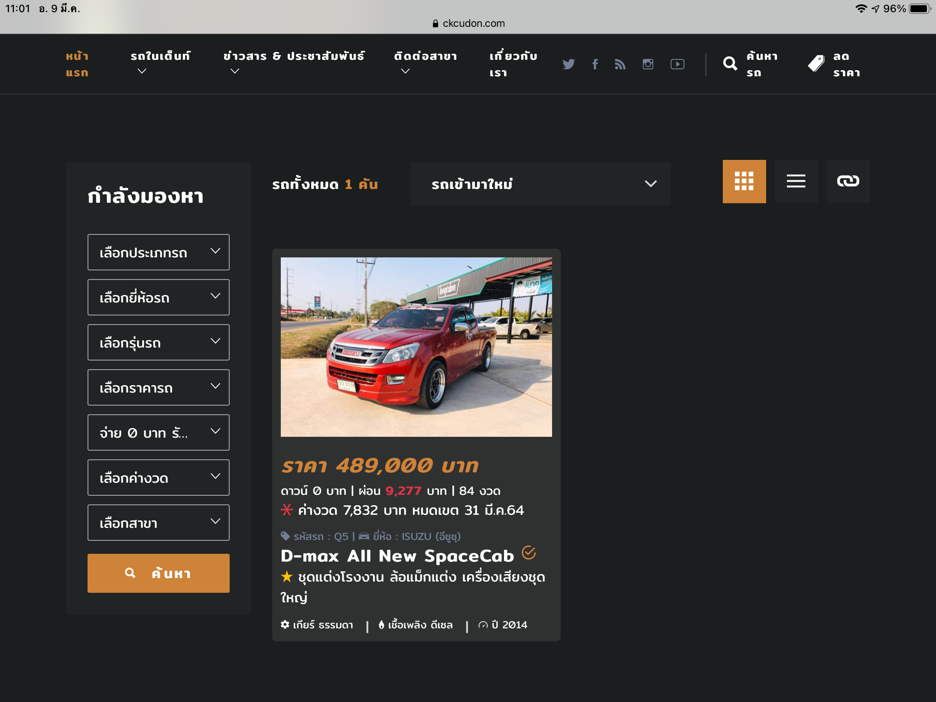
Task: Open the รถในเต็นท์ menu
Action: coord(160,56)
